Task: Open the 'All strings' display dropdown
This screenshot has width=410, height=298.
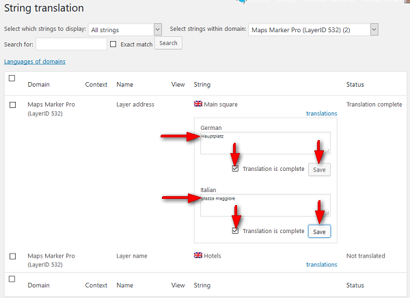Action: click(125, 29)
